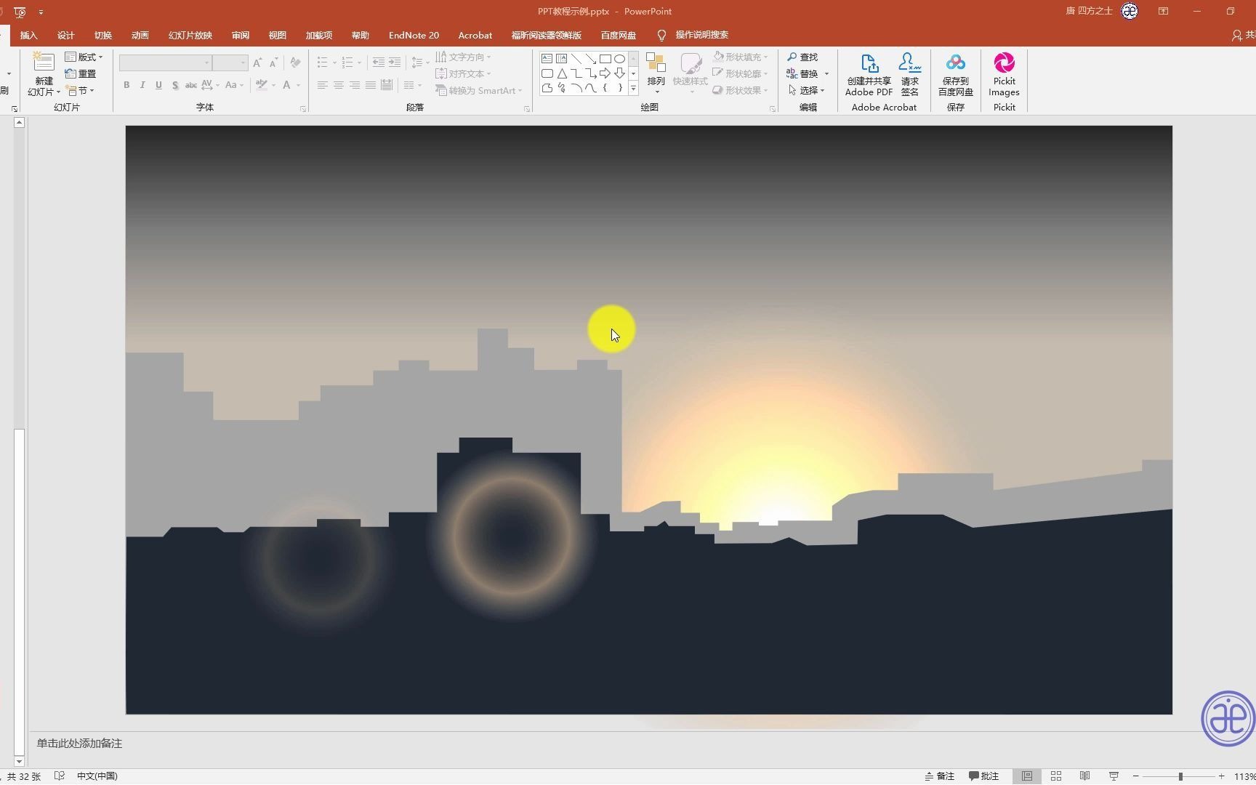Open the line spacing dropdown
The height and width of the screenshot is (785, 1256).
pyautogui.click(x=420, y=63)
